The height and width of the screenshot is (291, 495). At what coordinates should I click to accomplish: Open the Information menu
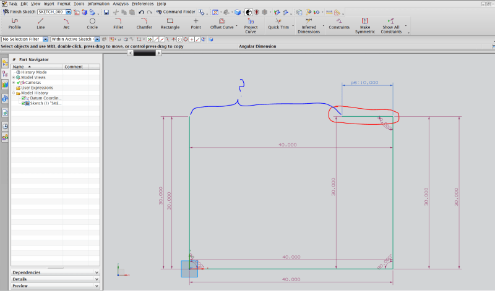[98, 4]
